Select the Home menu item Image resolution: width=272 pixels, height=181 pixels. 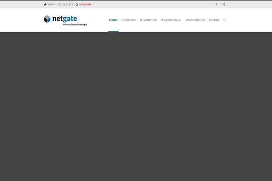(x=113, y=20)
